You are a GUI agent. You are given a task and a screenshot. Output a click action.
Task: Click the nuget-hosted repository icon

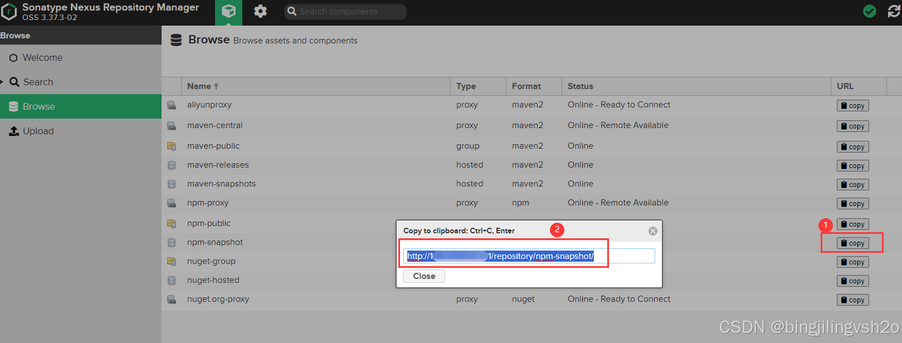(x=172, y=281)
